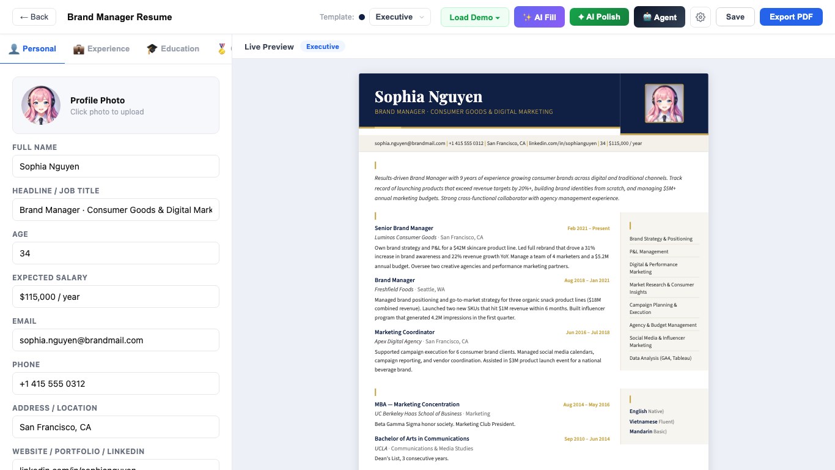The height and width of the screenshot is (470, 835).
Task: Click the contact details line in the preview
Action: click(x=509, y=143)
